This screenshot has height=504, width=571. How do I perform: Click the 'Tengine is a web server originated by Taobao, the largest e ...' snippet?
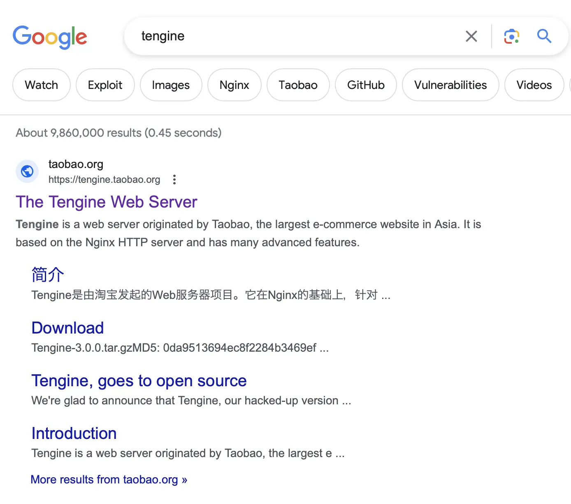pyautogui.click(x=188, y=453)
